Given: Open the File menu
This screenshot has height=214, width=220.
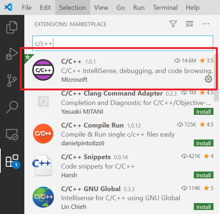Looking at the screenshot, I should coord(27,7).
